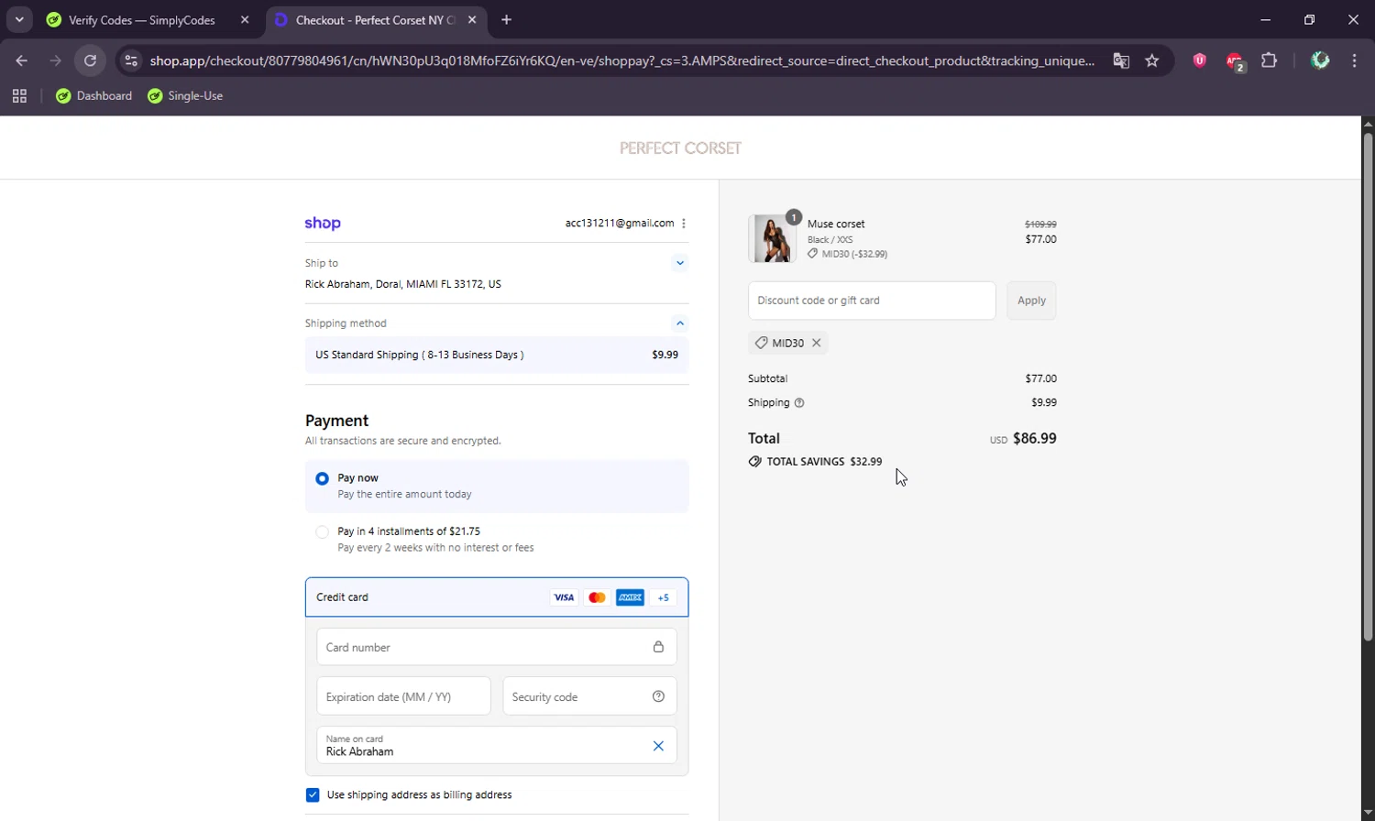Image resolution: width=1375 pixels, height=821 pixels.
Task: Open Chrome three-dot menu
Action: coord(1354,60)
